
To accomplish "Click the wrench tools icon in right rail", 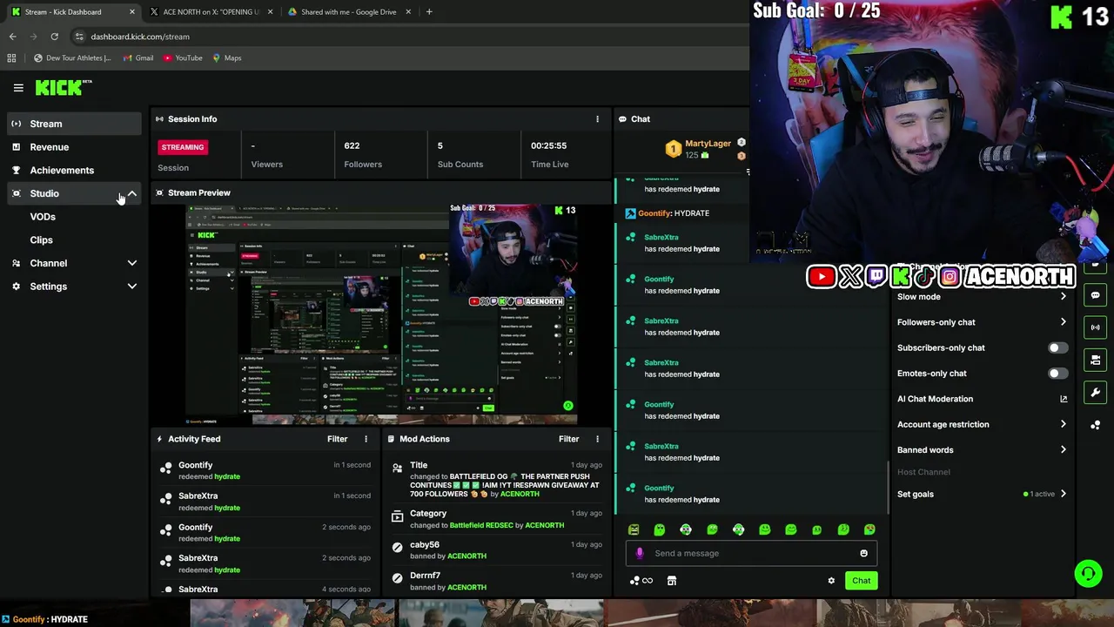I will (1095, 392).
